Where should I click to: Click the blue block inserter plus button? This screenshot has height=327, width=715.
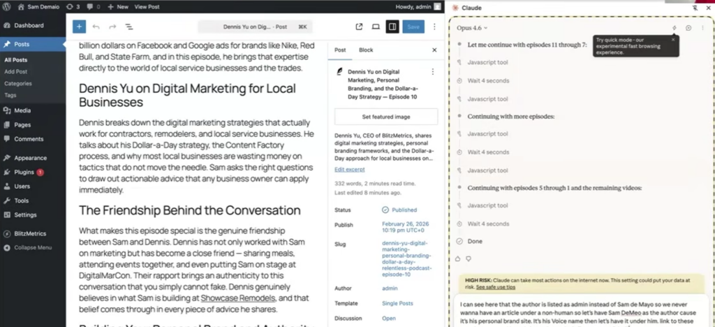[x=79, y=27]
